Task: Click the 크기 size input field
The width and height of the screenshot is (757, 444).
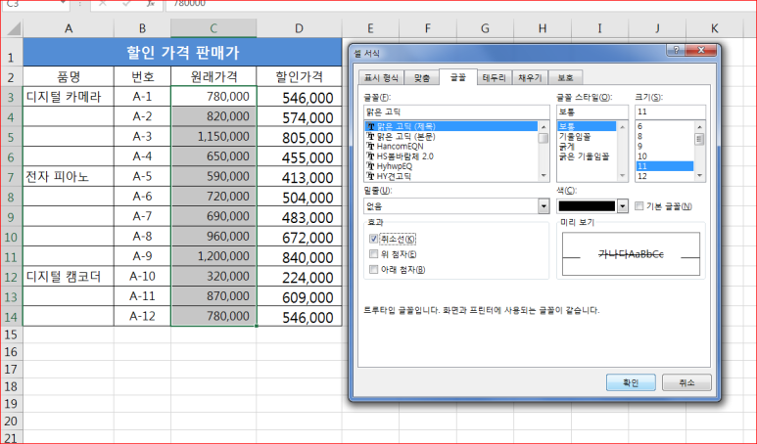Action: (x=670, y=111)
